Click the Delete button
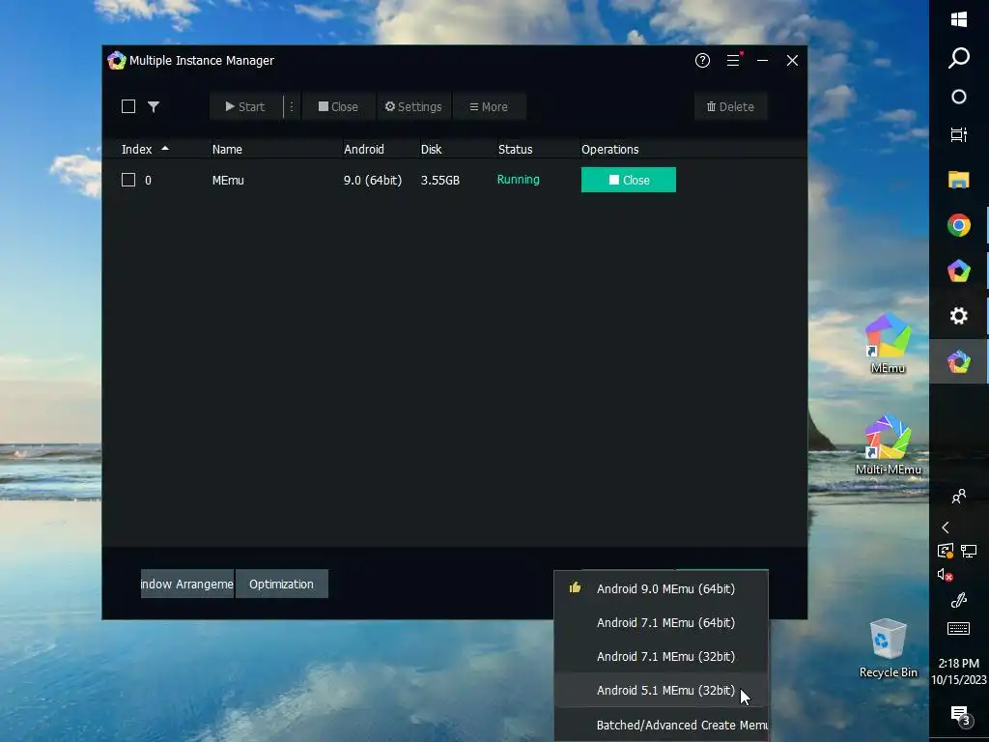This screenshot has width=989, height=742. [730, 106]
